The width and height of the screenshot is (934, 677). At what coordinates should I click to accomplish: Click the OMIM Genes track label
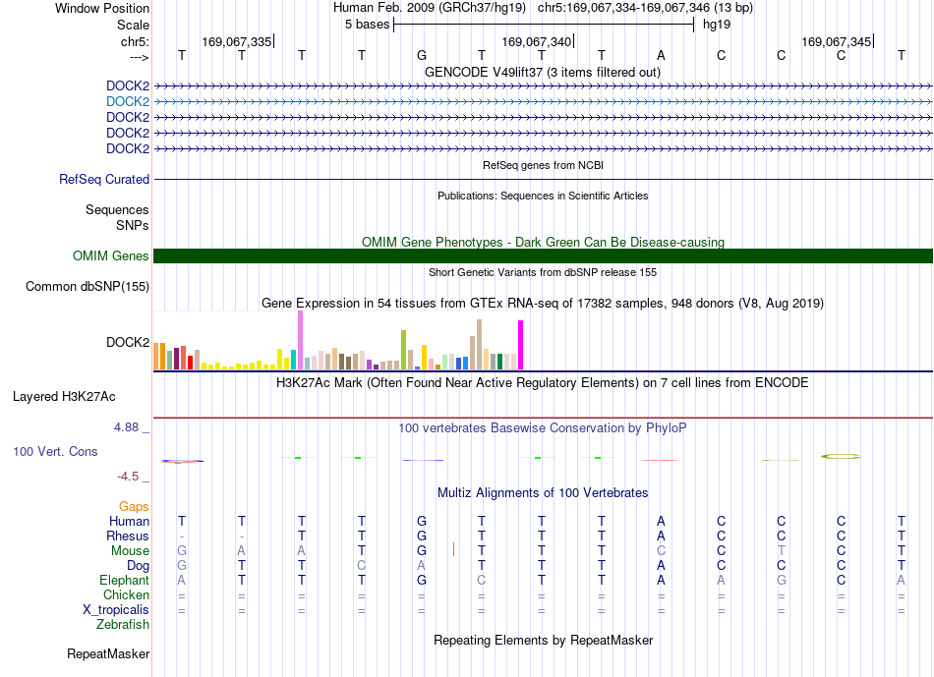point(111,256)
